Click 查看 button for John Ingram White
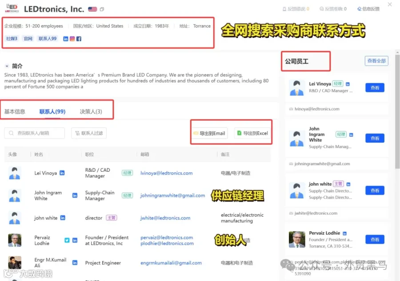The image size is (400, 281). tap(375, 138)
